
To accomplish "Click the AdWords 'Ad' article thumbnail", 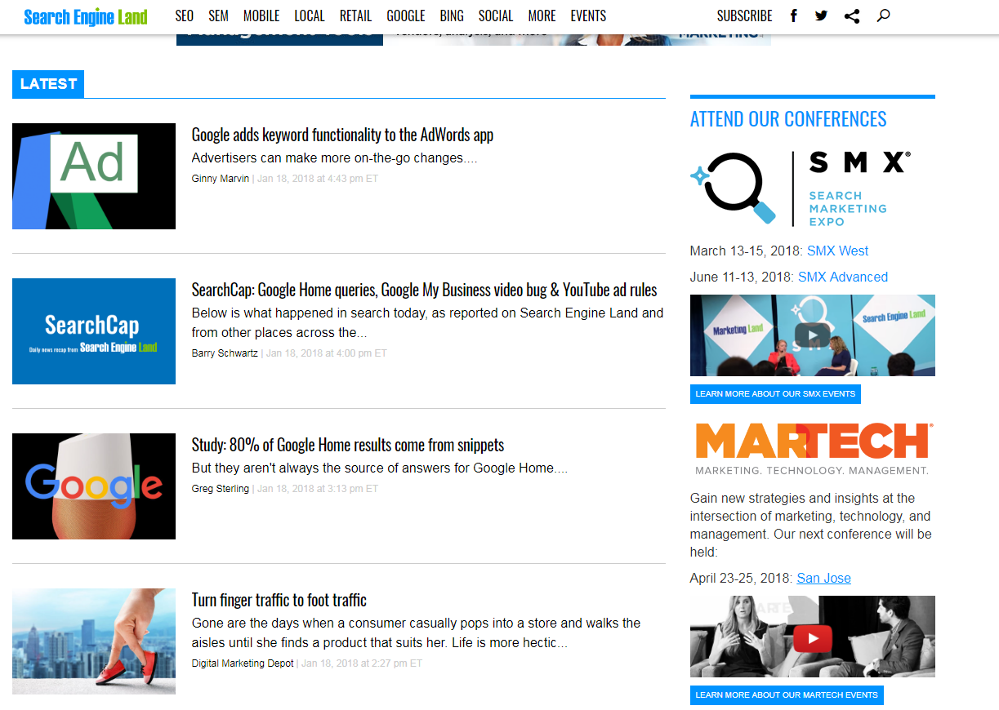I will pyautogui.click(x=94, y=176).
